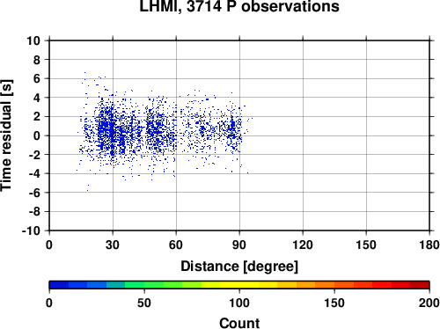Click the yellow segment of the colorbar
The height and width of the screenshot is (329, 440).
[x=239, y=285]
